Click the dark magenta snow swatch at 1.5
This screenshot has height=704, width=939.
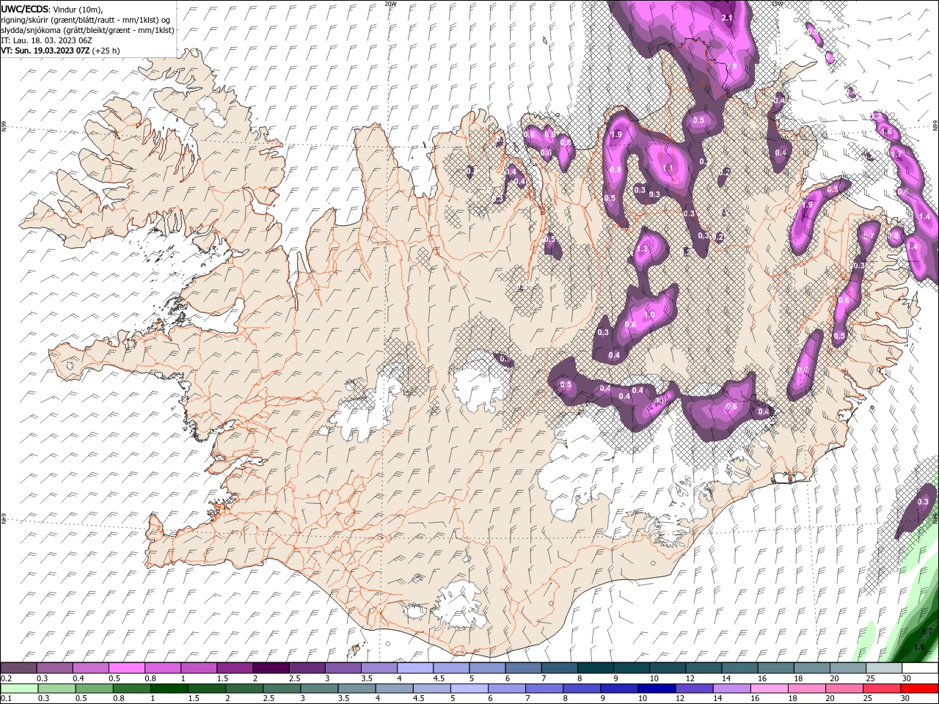(234, 668)
